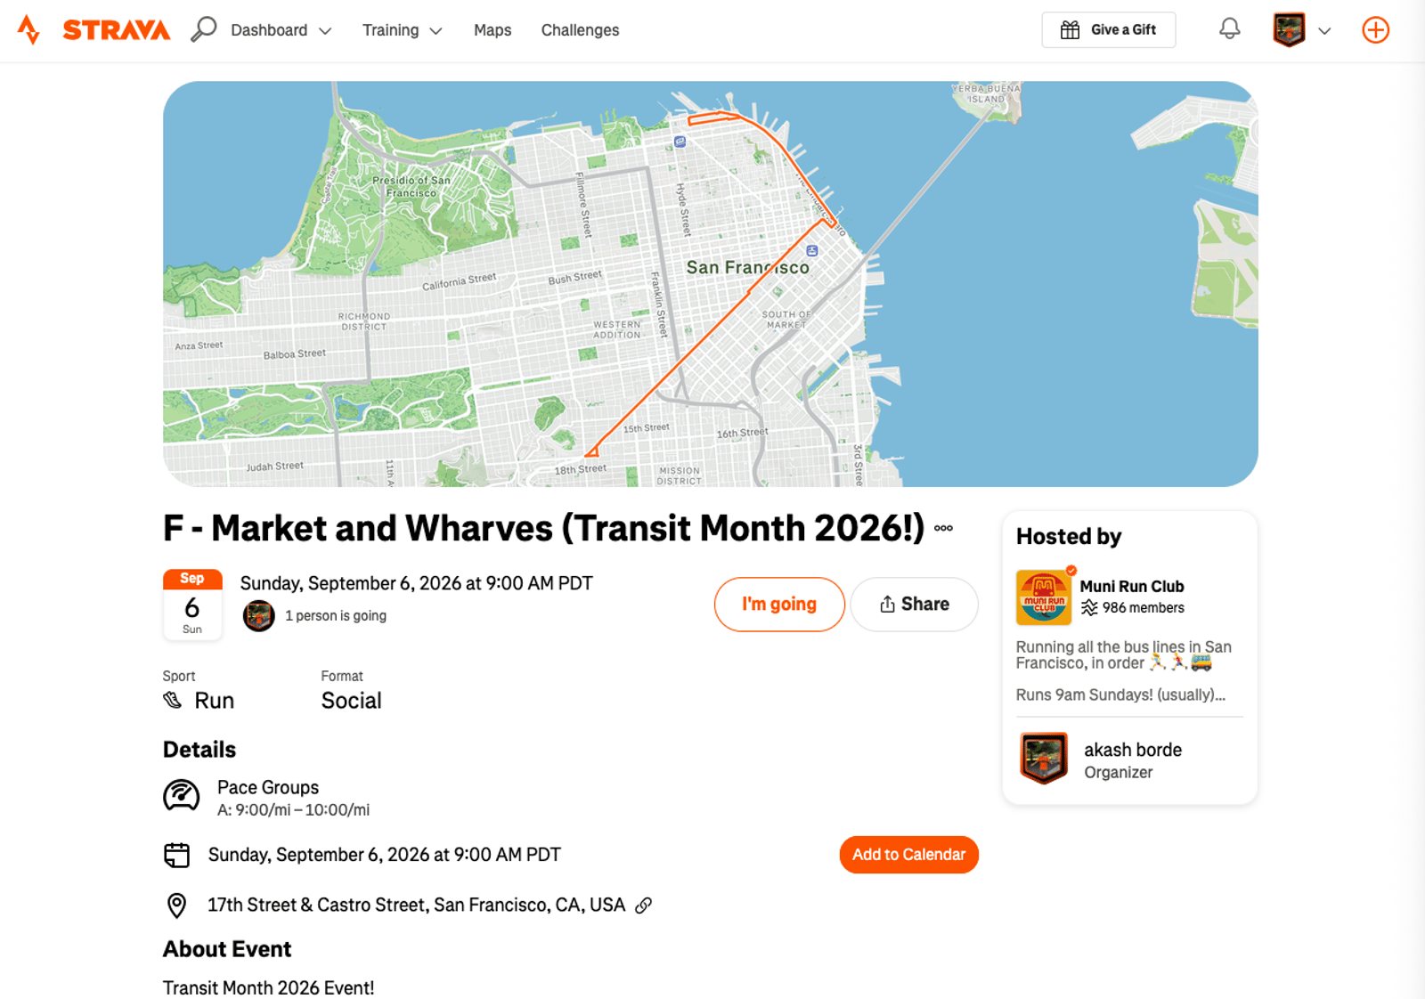The image size is (1425, 999).
Task: Click the attendee avatar beside '1 person is going'
Action: pos(259,615)
